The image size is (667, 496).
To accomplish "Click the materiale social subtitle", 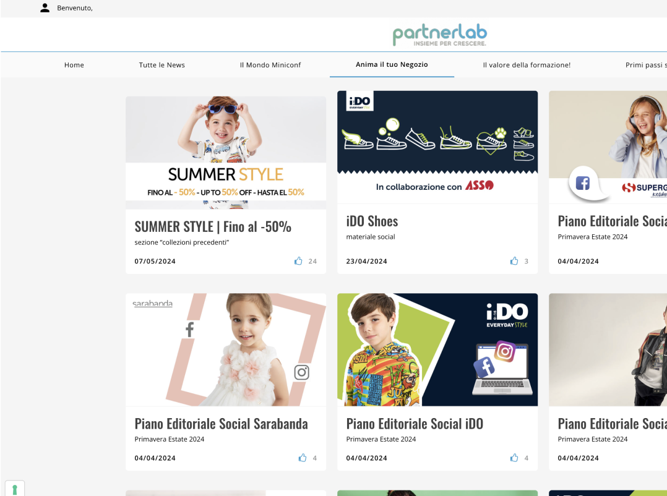I will (x=371, y=237).
